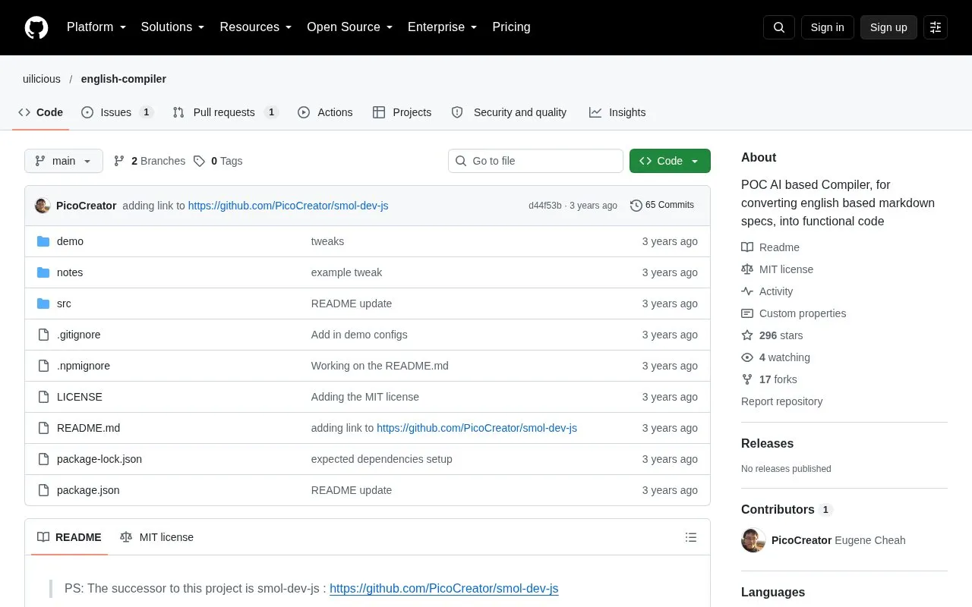Open 'Adding the MIT license' commit message

[364, 397]
